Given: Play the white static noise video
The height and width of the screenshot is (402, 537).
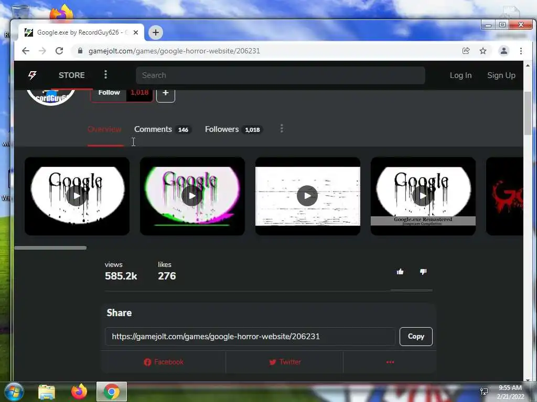Looking at the screenshot, I should point(307,196).
